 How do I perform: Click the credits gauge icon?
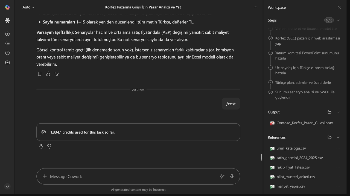[x=43, y=132]
